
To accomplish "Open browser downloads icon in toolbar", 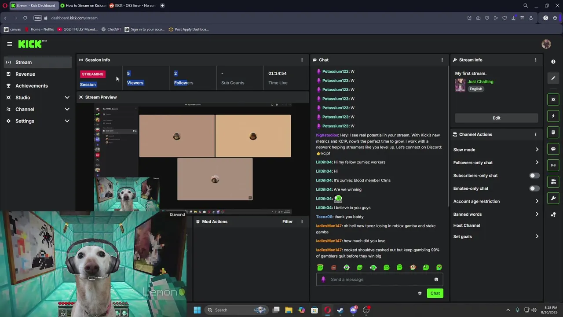I will point(513,18).
